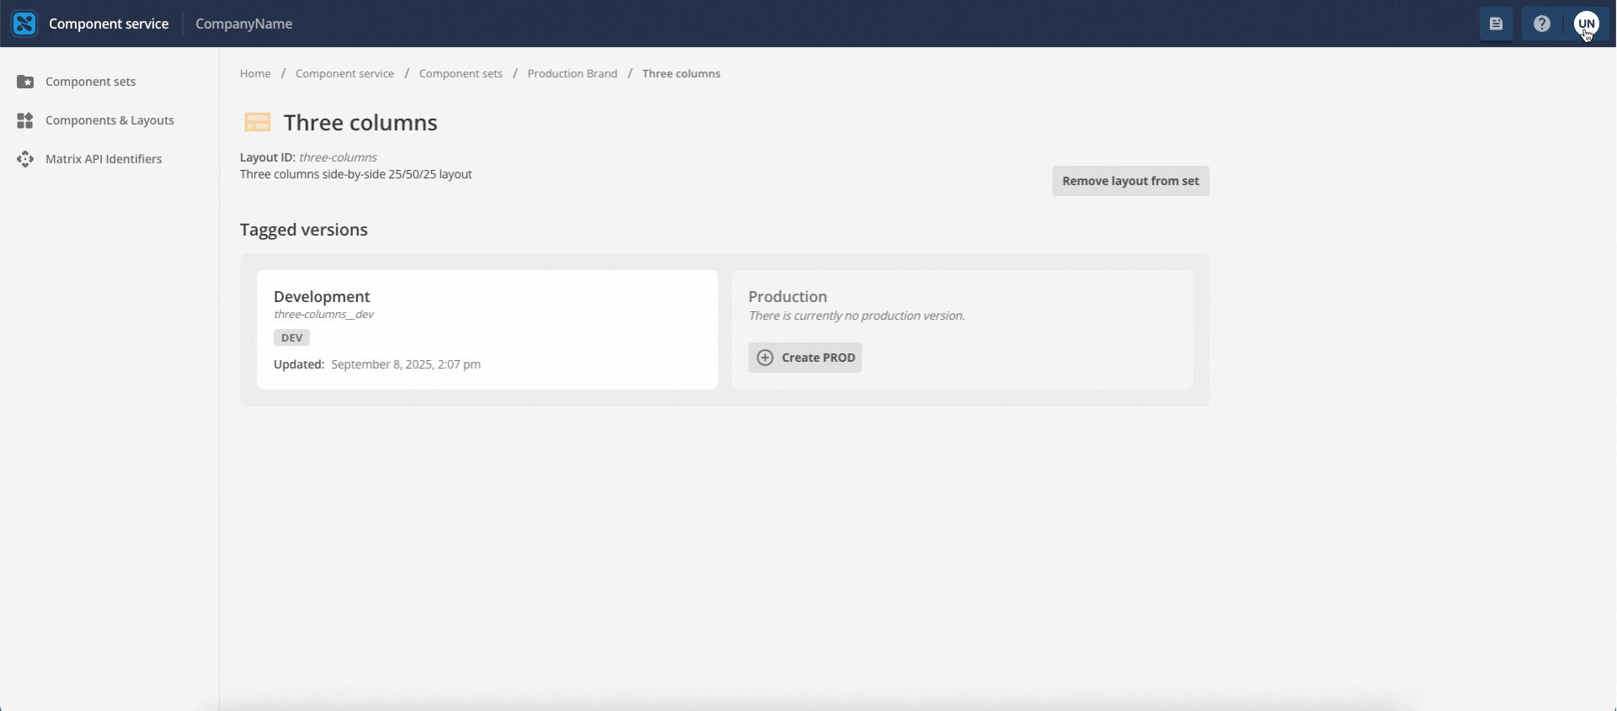
Task: Click the Three columns breadcrumb
Action: pyautogui.click(x=681, y=73)
